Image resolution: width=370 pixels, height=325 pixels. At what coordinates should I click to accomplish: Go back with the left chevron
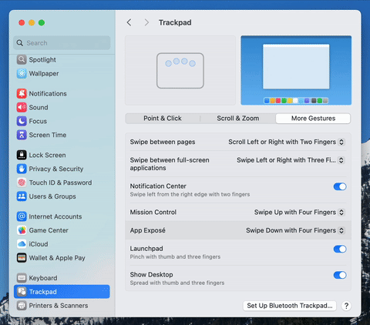click(129, 22)
